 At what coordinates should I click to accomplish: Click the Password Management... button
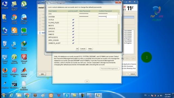(110, 69)
